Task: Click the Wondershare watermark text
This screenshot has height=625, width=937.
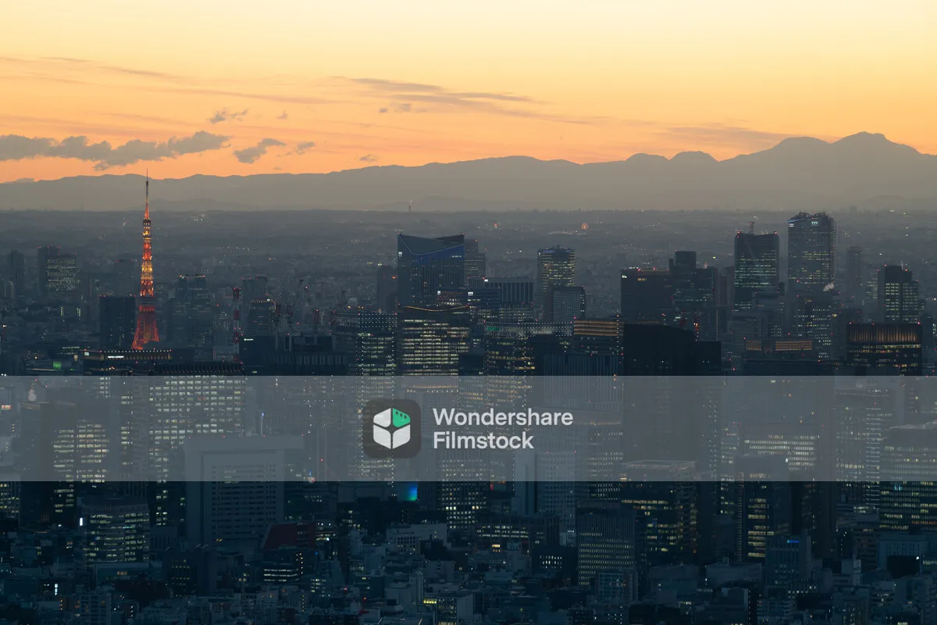Action: pos(502,417)
